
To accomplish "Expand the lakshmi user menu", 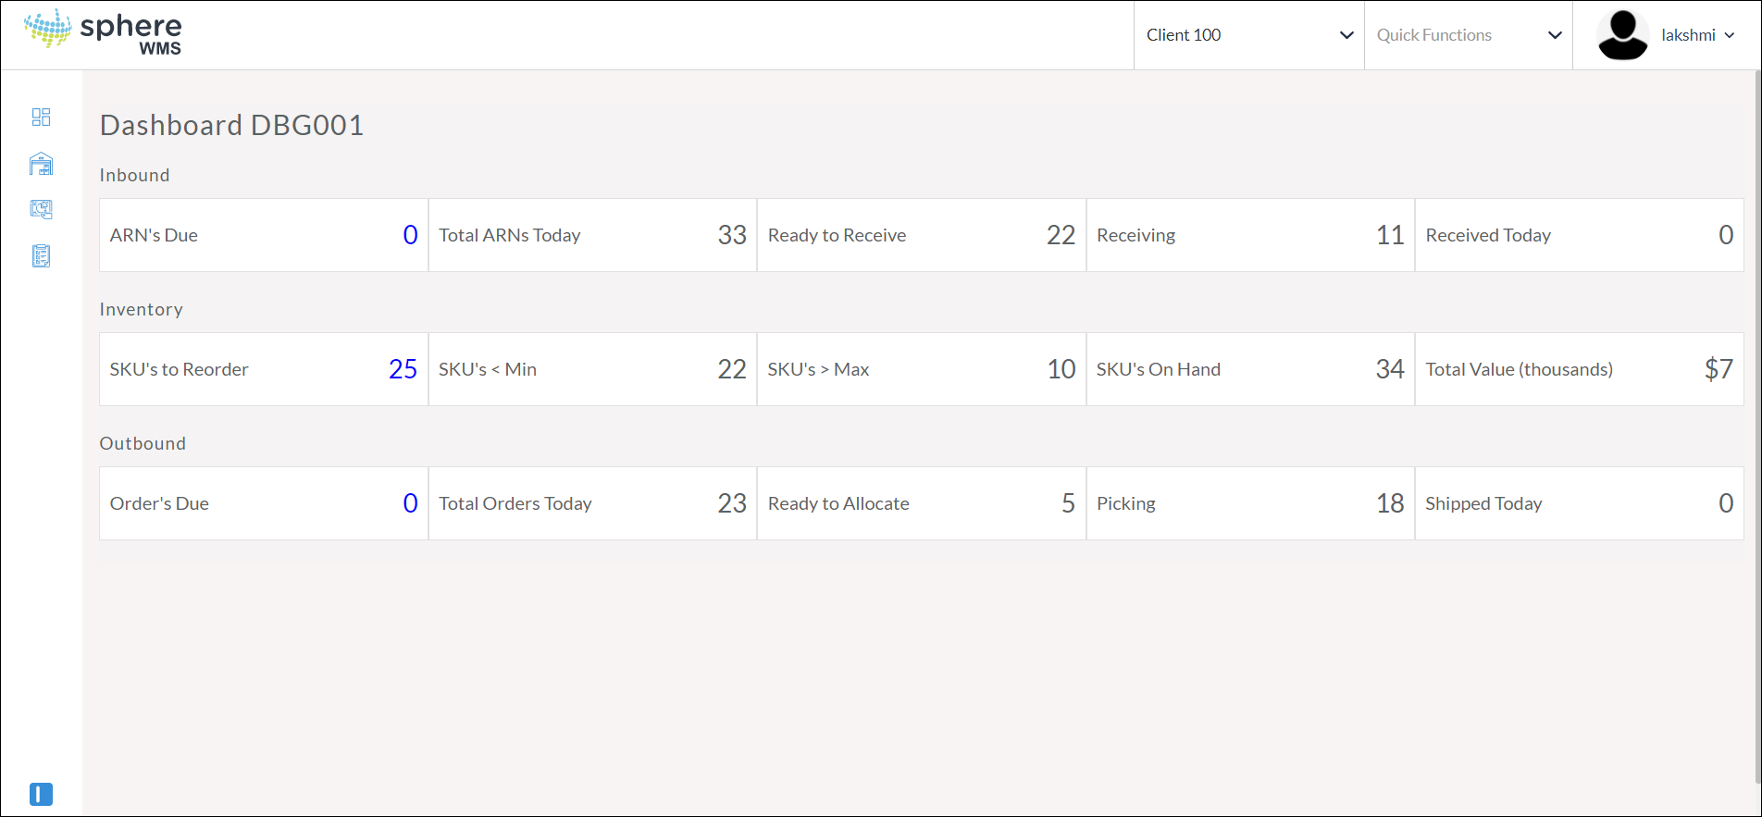I will (1698, 35).
